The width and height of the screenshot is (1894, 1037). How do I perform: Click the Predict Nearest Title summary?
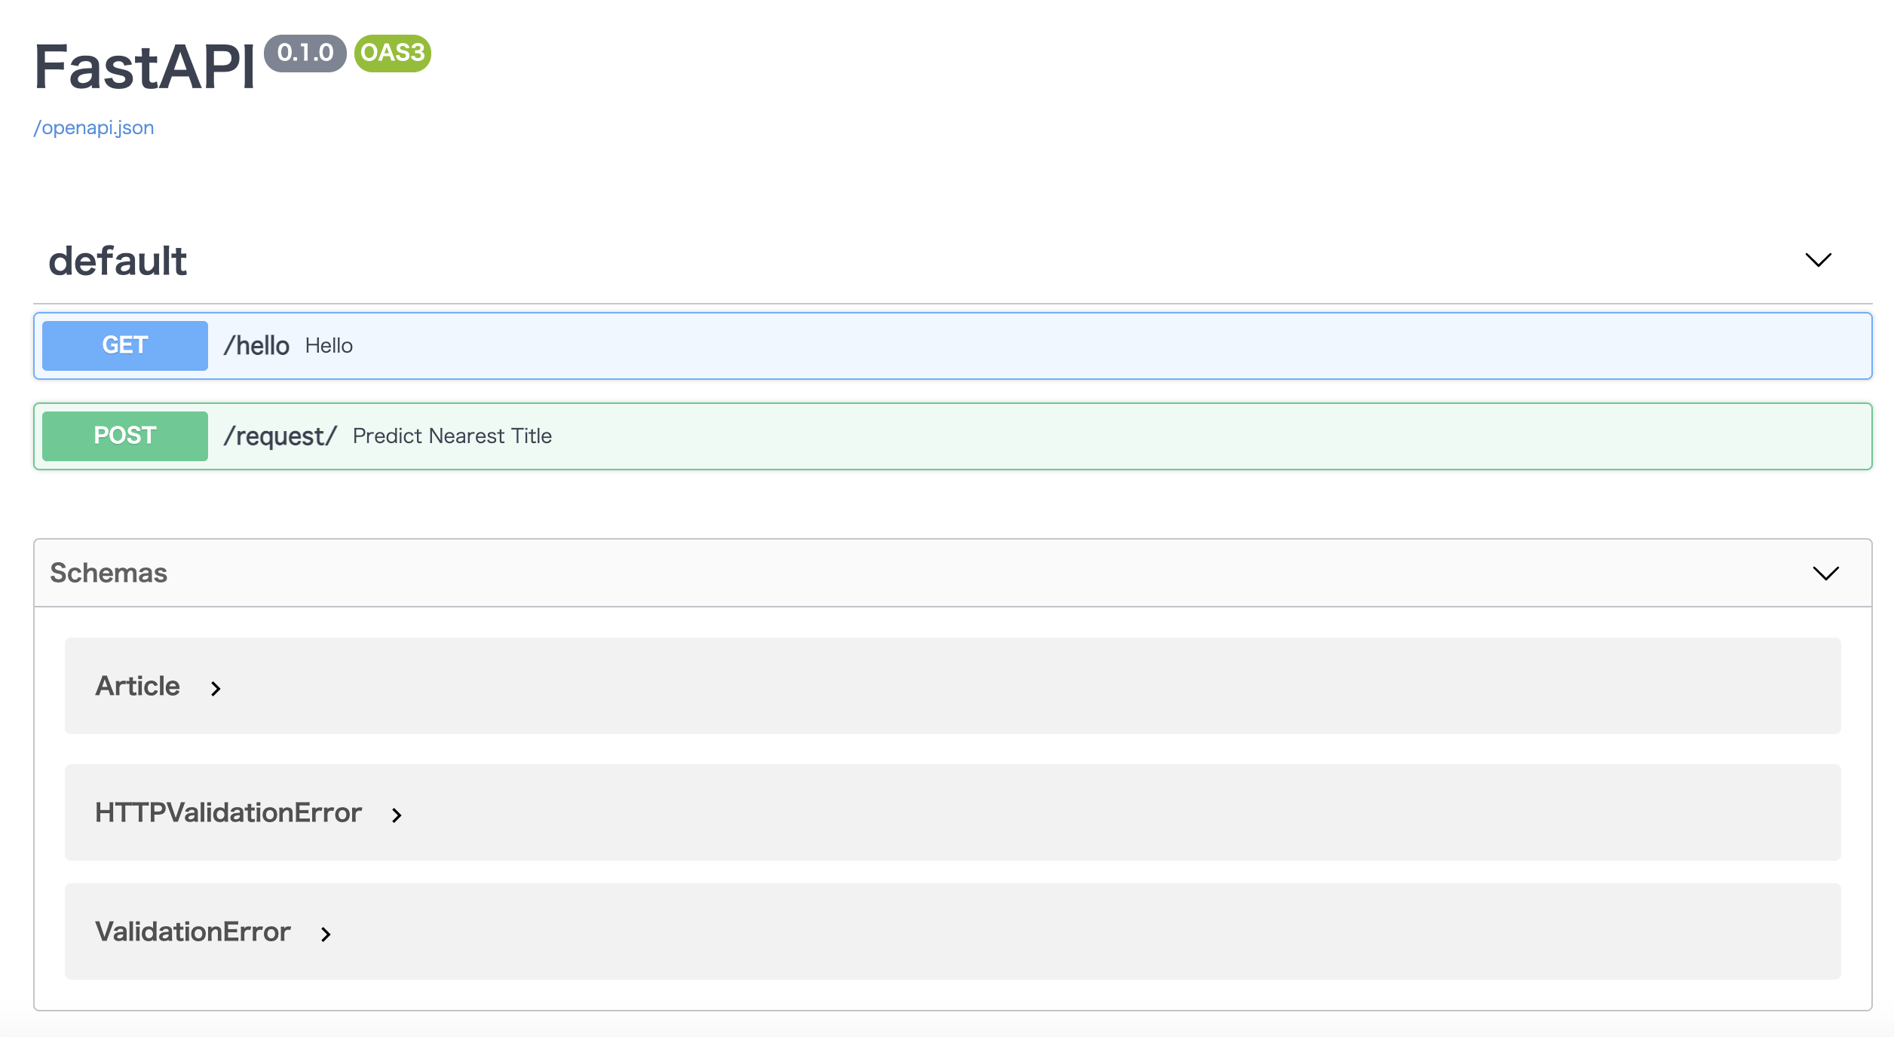(x=452, y=436)
